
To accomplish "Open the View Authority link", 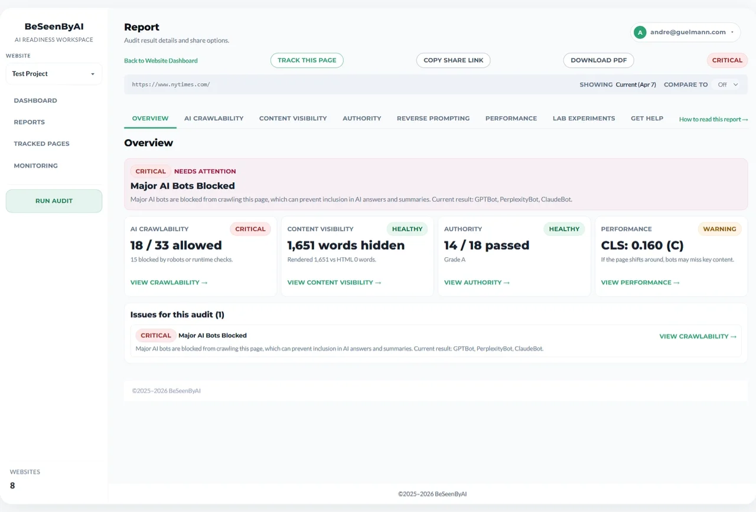I will tap(477, 283).
